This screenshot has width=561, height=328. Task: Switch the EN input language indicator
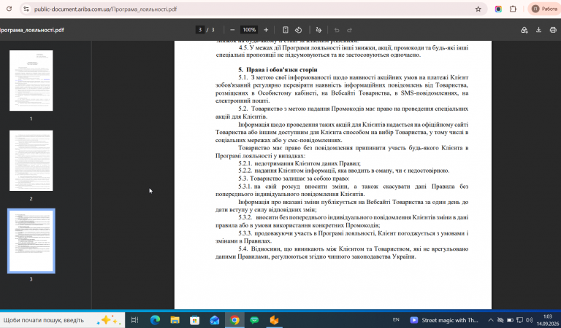[396, 320]
